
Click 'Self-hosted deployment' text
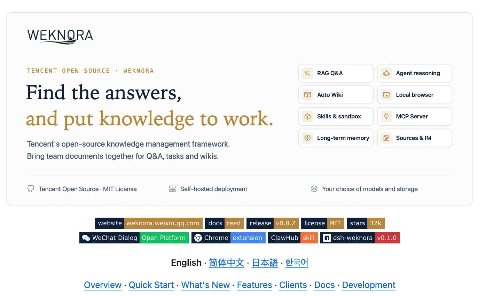click(x=214, y=189)
